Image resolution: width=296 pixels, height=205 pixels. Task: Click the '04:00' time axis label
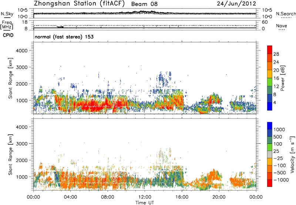pyautogui.click(x=70, y=197)
